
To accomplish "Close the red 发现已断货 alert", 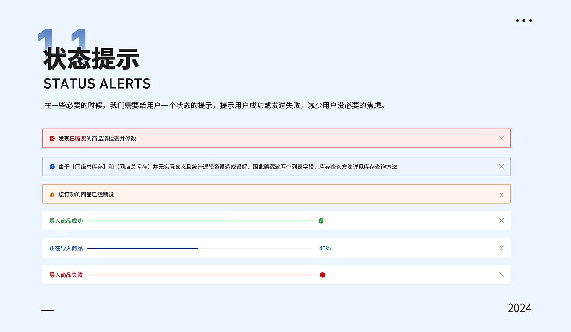I will pos(501,139).
